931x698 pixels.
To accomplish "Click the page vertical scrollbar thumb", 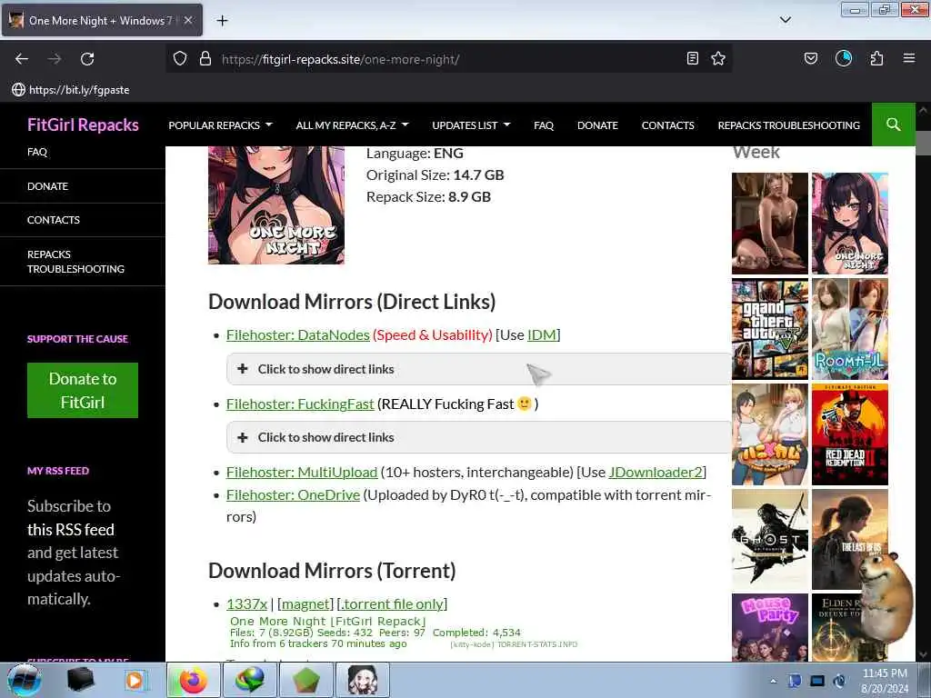I will point(923,142).
